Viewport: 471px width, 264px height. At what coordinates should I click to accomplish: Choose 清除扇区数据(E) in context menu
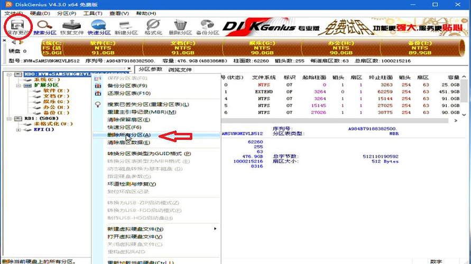128,143
